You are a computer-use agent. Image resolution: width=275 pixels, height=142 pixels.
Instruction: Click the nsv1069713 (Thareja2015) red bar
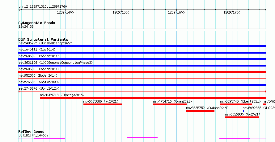tap(153, 98)
